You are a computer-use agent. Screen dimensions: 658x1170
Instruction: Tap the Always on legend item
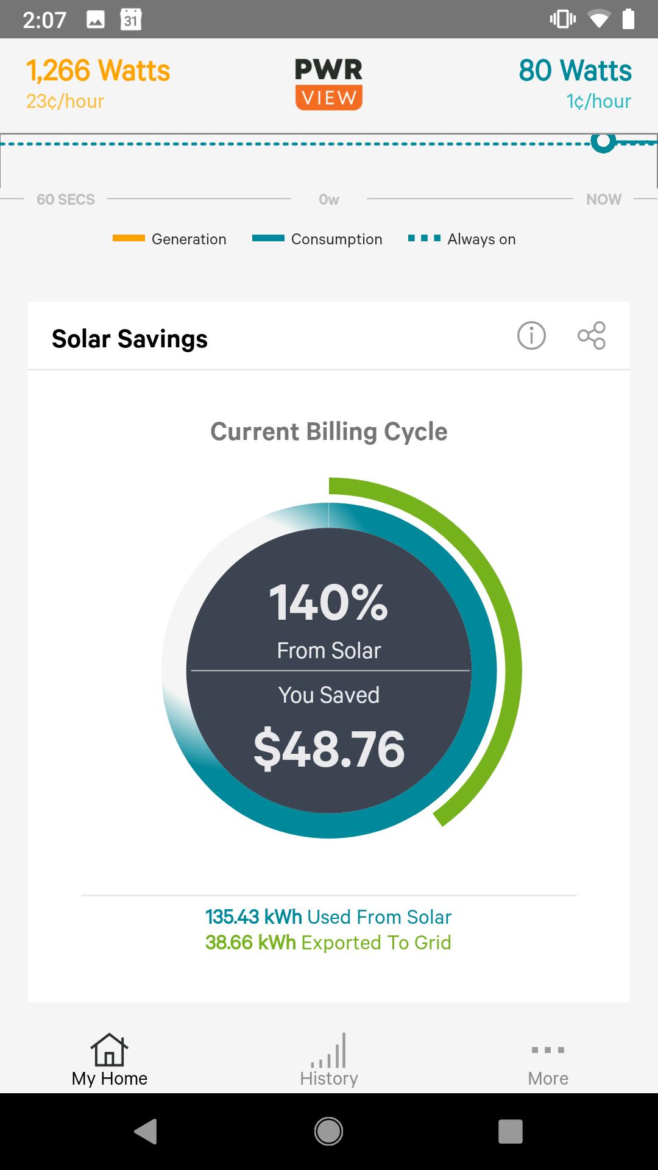click(462, 239)
